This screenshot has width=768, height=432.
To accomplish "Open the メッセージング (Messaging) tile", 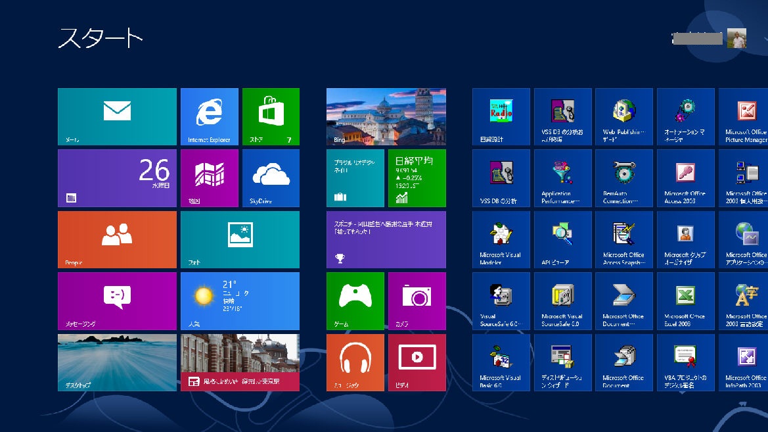I will pyautogui.click(x=117, y=301).
